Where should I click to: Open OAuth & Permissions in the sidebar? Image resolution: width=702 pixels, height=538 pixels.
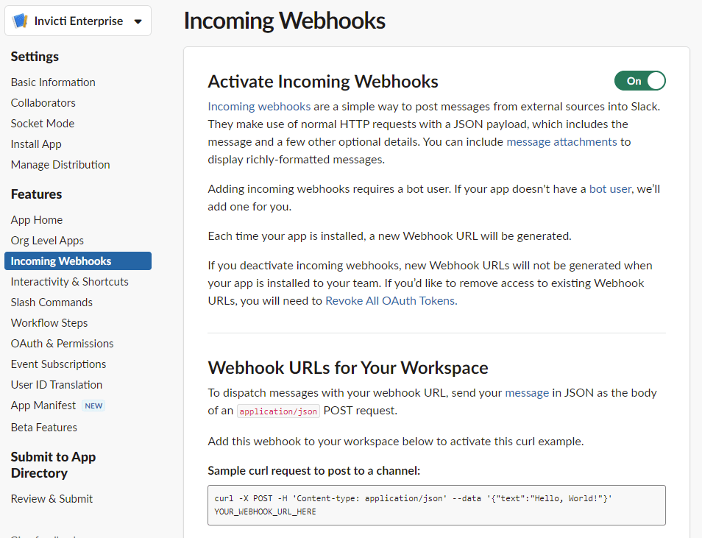pyautogui.click(x=62, y=344)
